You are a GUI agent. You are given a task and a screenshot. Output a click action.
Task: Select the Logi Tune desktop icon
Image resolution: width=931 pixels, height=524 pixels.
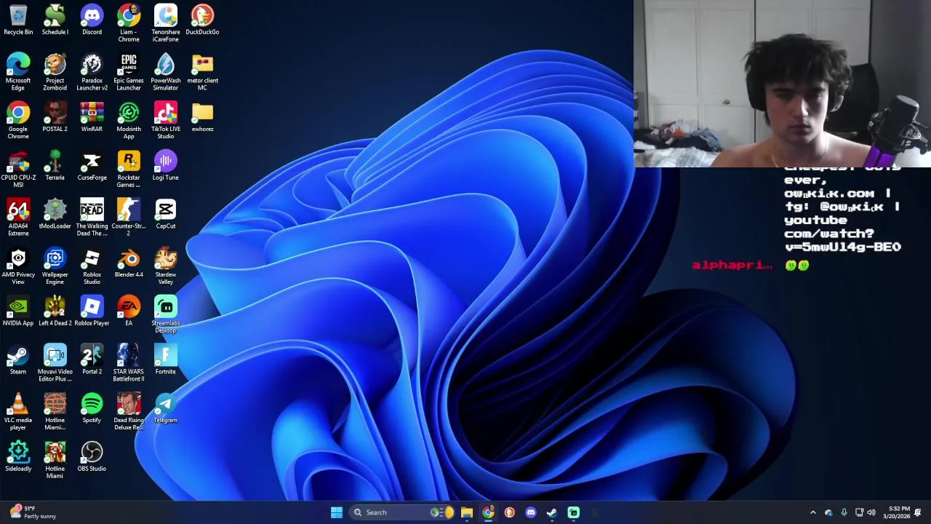[166, 166]
